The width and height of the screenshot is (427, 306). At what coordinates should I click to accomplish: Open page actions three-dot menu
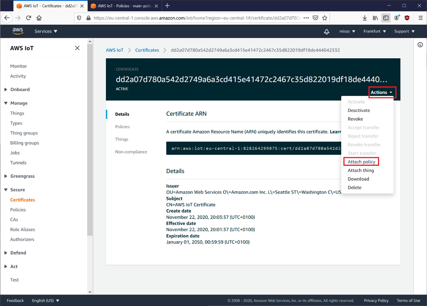306,18
